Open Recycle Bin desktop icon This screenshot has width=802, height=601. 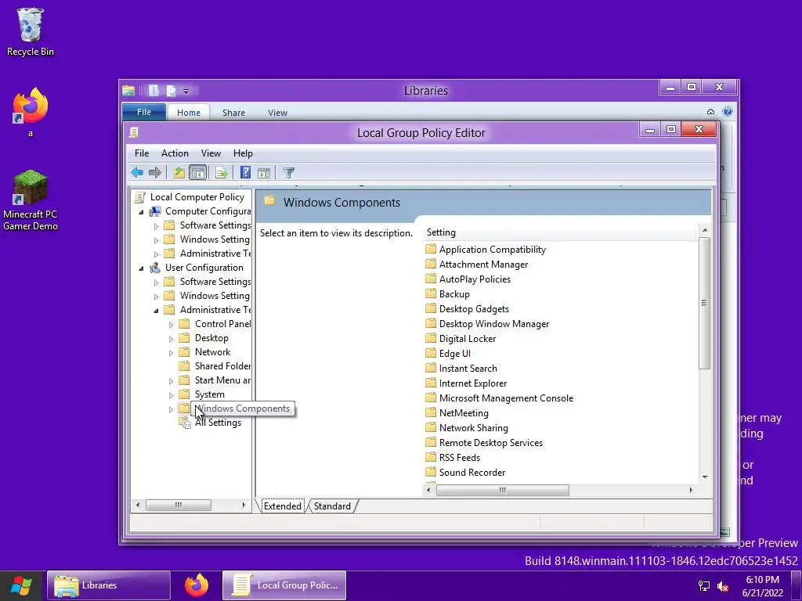click(31, 31)
